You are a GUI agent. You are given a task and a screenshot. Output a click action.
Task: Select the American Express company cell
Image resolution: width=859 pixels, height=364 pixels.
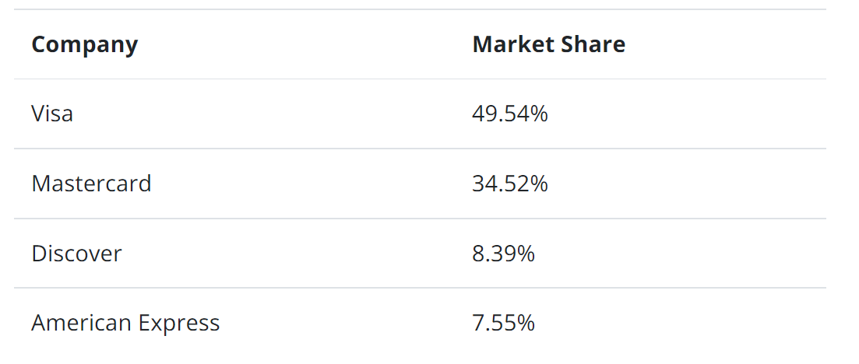[x=125, y=323]
